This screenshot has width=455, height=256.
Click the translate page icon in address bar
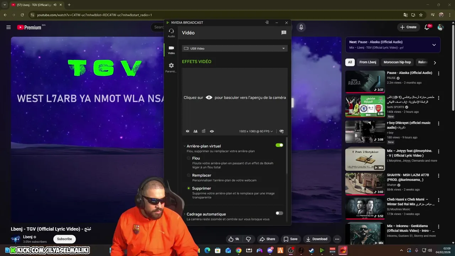[x=406, y=15]
